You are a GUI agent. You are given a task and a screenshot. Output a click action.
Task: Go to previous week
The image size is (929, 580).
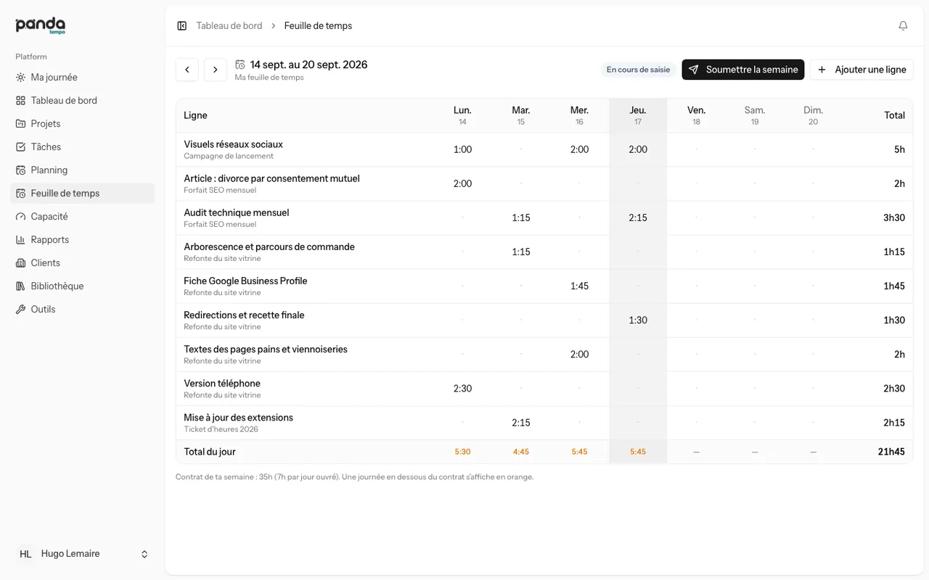pyautogui.click(x=187, y=70)
